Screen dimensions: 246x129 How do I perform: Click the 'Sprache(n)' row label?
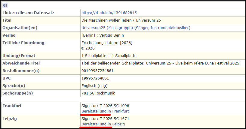pyautogui.click(x=14, y=86)
